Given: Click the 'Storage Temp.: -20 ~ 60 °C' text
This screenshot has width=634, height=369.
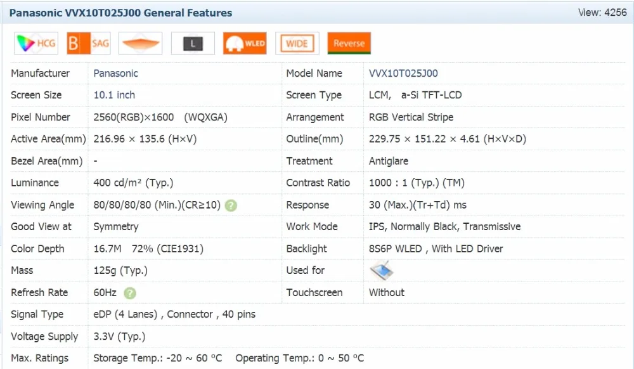Looking at the screenshot, I should (x=158, y=358).
